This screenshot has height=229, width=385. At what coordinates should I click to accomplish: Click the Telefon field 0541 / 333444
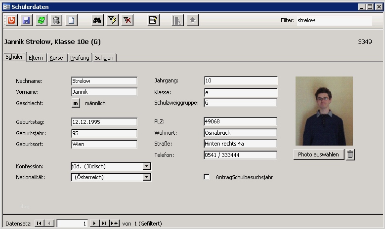point(241,155)
